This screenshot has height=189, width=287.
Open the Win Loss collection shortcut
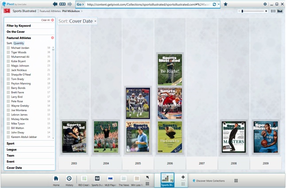coord(137,181)
